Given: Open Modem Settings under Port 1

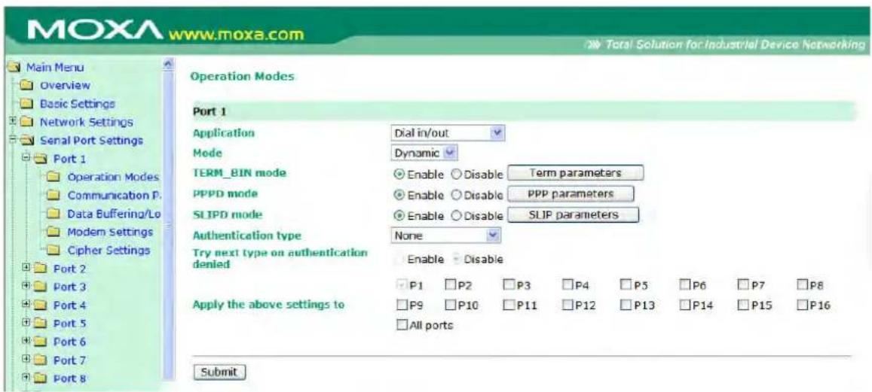Looking at the screenshot, I should (110, 232).
